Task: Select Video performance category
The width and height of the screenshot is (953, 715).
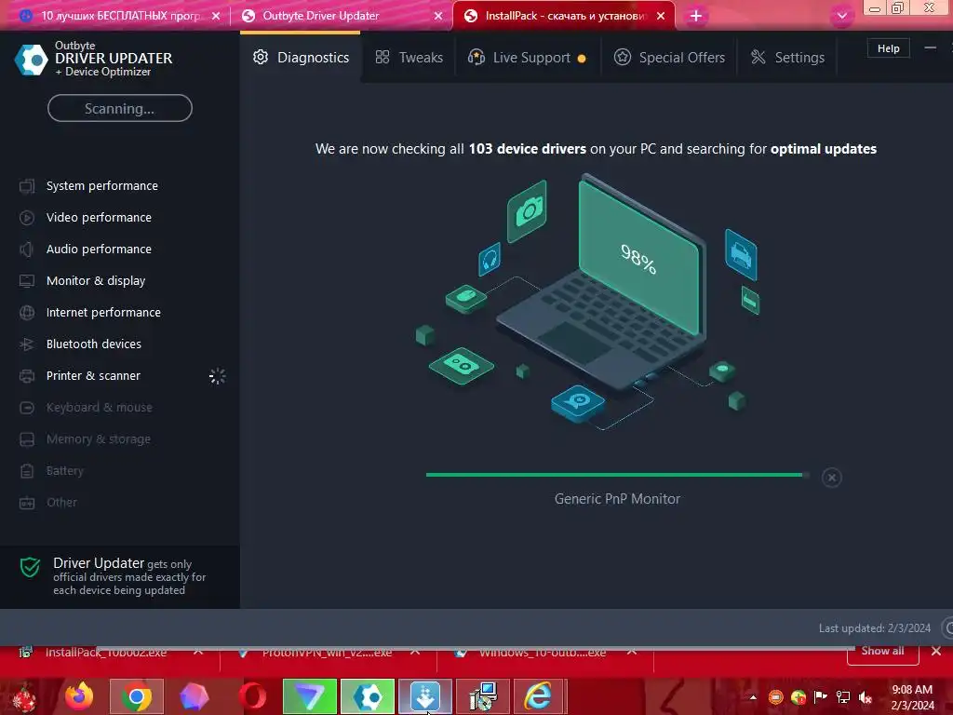Action: point(99,217)
